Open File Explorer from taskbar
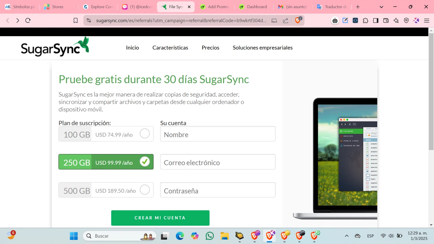Viewport: 434px width, 244px height. click(225, 236)
